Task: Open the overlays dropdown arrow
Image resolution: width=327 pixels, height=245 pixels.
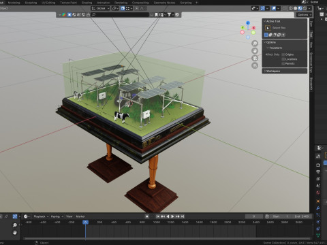Action: pos(279,8)
